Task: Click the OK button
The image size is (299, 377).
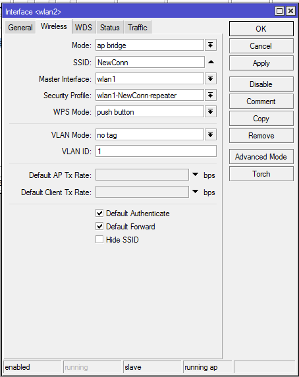Action: (x=261, y=29)
